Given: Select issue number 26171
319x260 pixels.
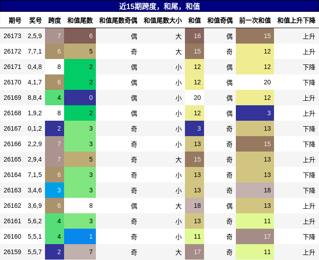Looking at the screenshot, I should 12,67.
